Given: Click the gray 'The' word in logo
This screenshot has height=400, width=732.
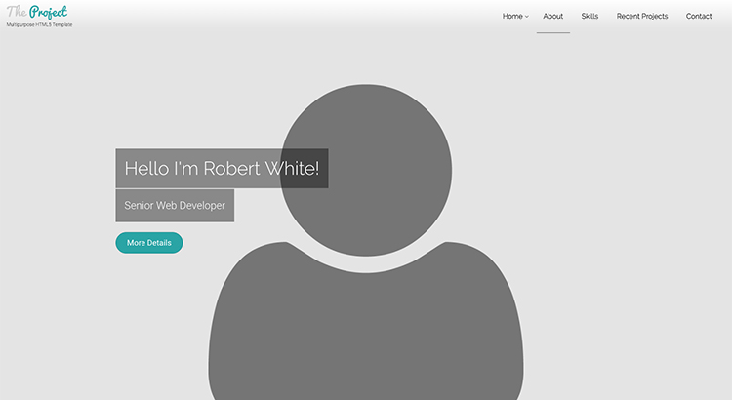Looking at the screenshot, I should pos(16,12).
